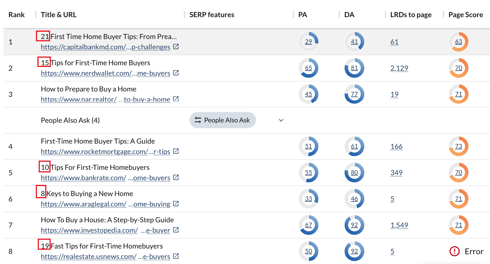Select the PA gauge on the investopedia.com row
The height and width of the screenshot is (264, 490).
click(x=308, y=225)
